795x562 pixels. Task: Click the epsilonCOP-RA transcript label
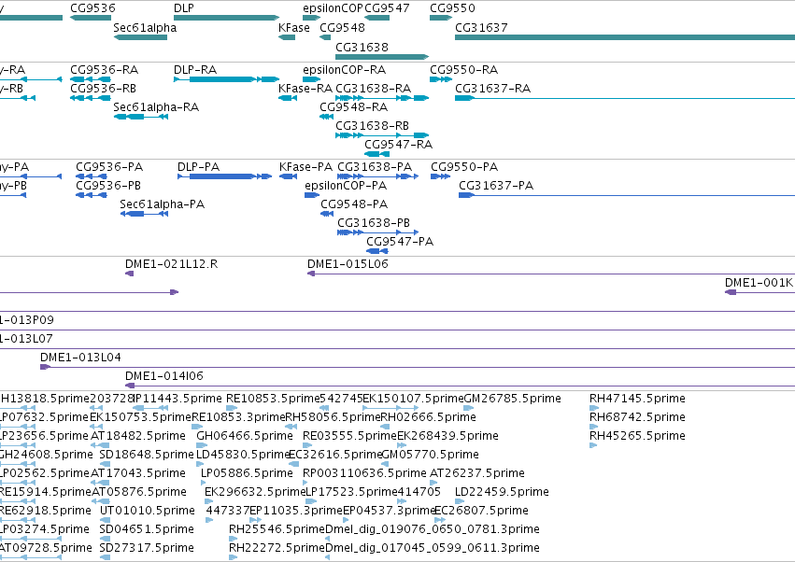[x=345, y=69]
